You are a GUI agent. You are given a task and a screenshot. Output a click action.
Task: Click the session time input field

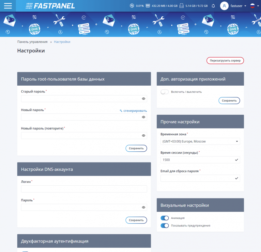[197, 160]
